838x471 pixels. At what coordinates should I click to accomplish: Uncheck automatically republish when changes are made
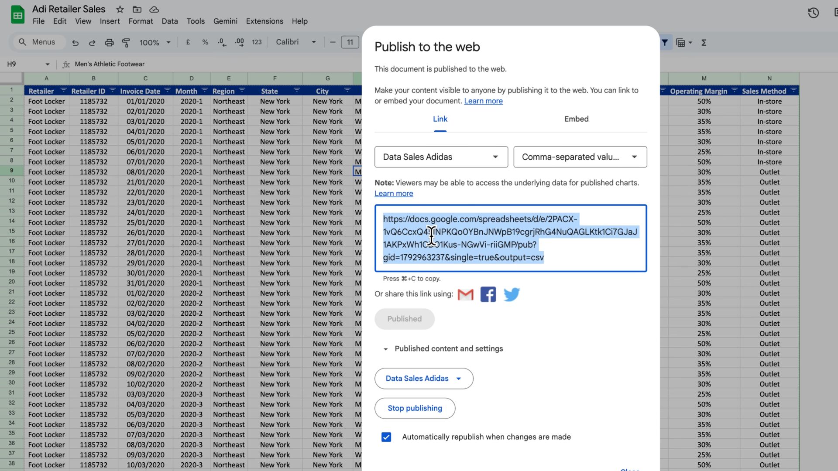(x=386, y=437)
